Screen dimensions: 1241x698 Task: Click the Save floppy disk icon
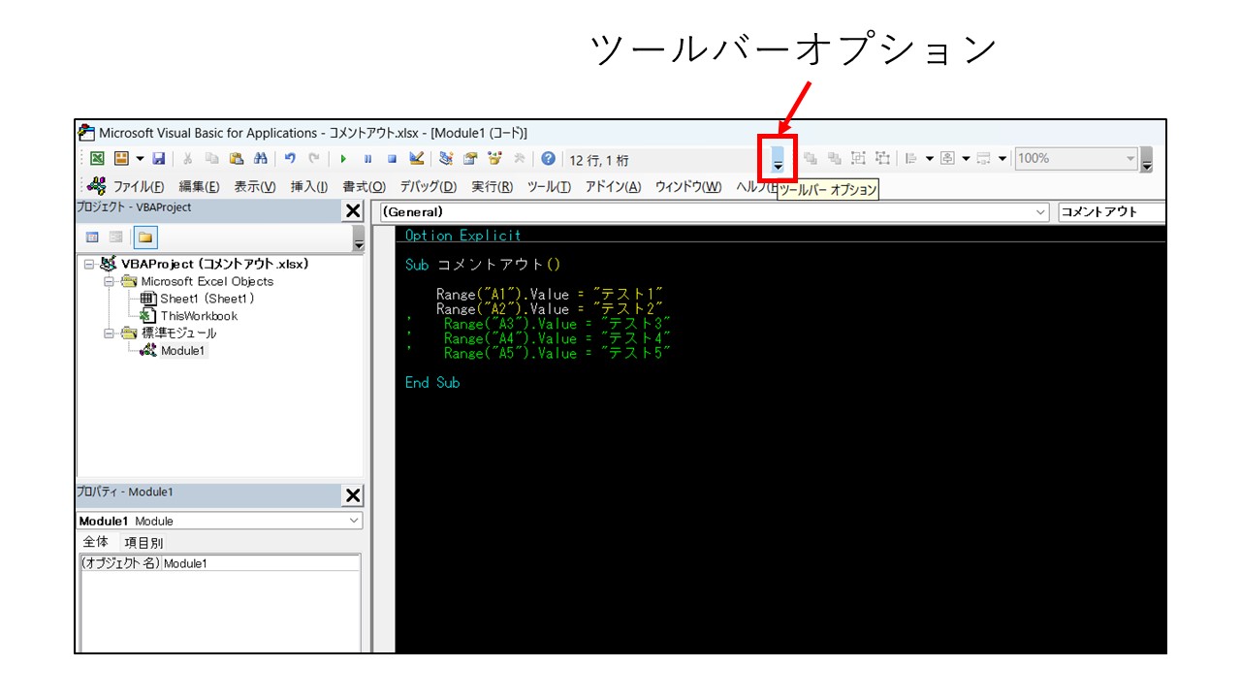(x=159, y=159)
